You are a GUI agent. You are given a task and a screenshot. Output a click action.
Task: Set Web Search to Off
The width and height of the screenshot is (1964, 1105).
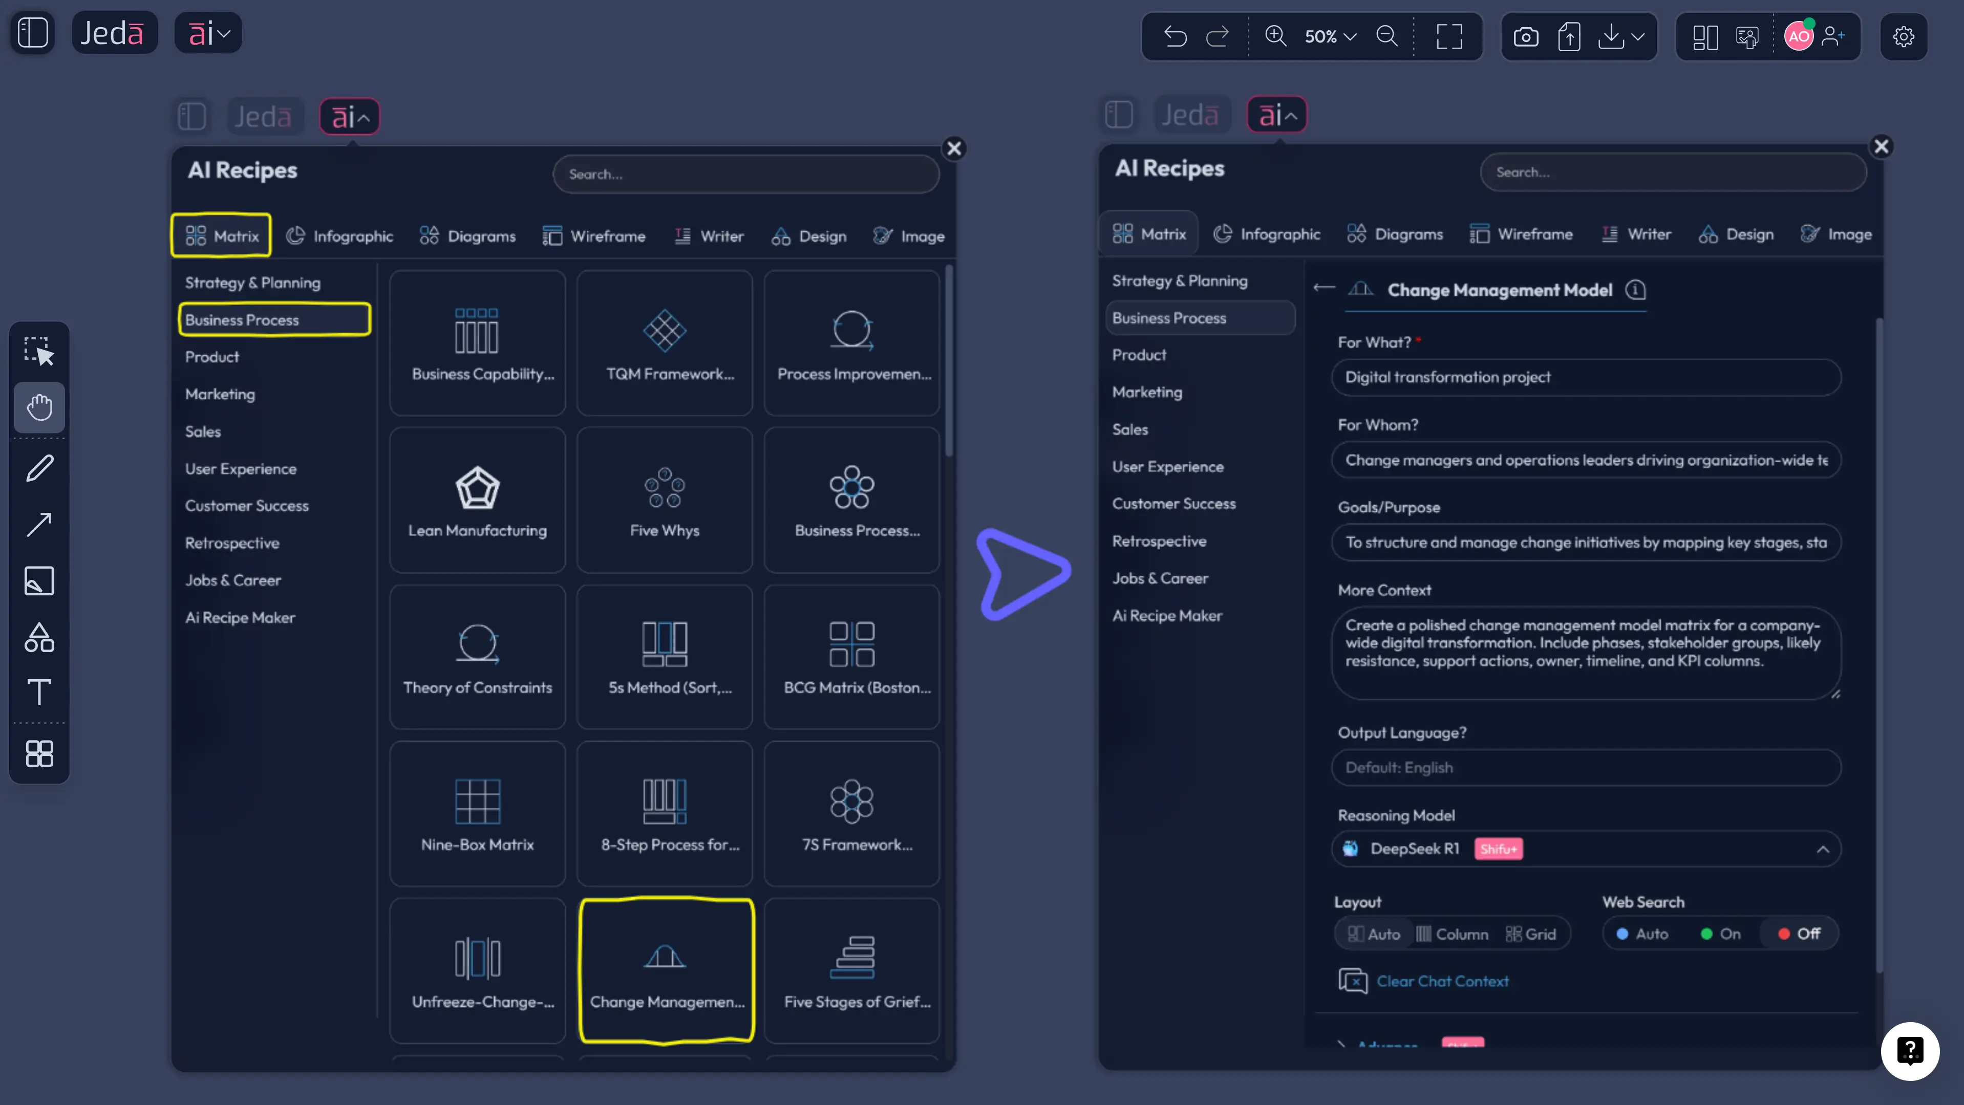1799,934
